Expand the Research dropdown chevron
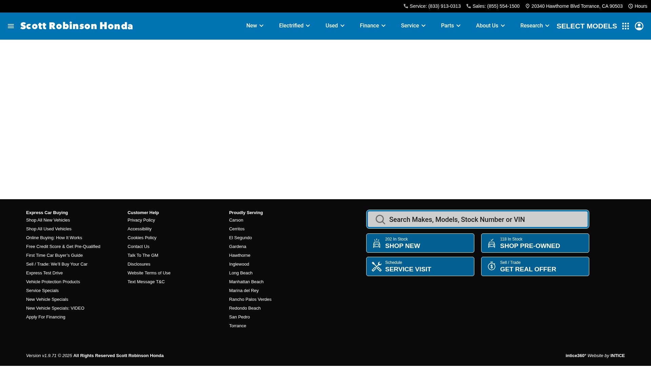Screen dimensions: 651x374 [x=547, y=26]
